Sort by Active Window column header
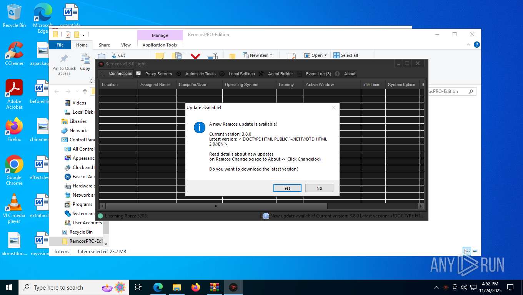This screenshot has width=523, height=295. tap(332, 85)
